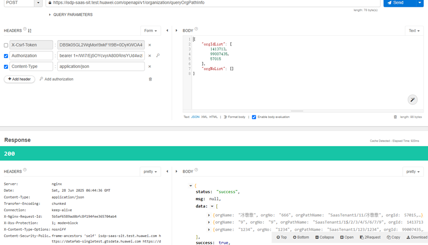Click trash icon to delete all headers
Screen dimensions: 428x245
(x=150, y=79)
